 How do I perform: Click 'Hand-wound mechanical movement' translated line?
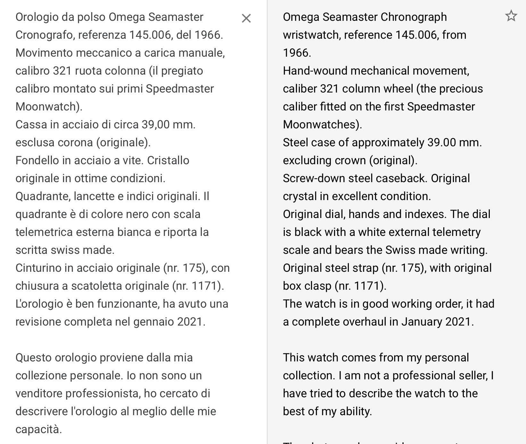376,71
